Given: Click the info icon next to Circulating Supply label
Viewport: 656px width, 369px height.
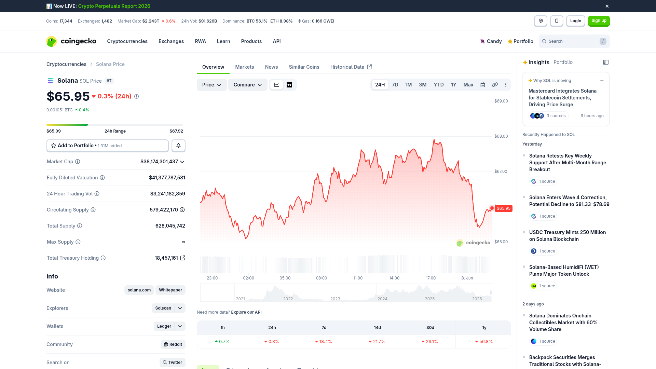Looking at the screenshot, I should tap(93, 210).
